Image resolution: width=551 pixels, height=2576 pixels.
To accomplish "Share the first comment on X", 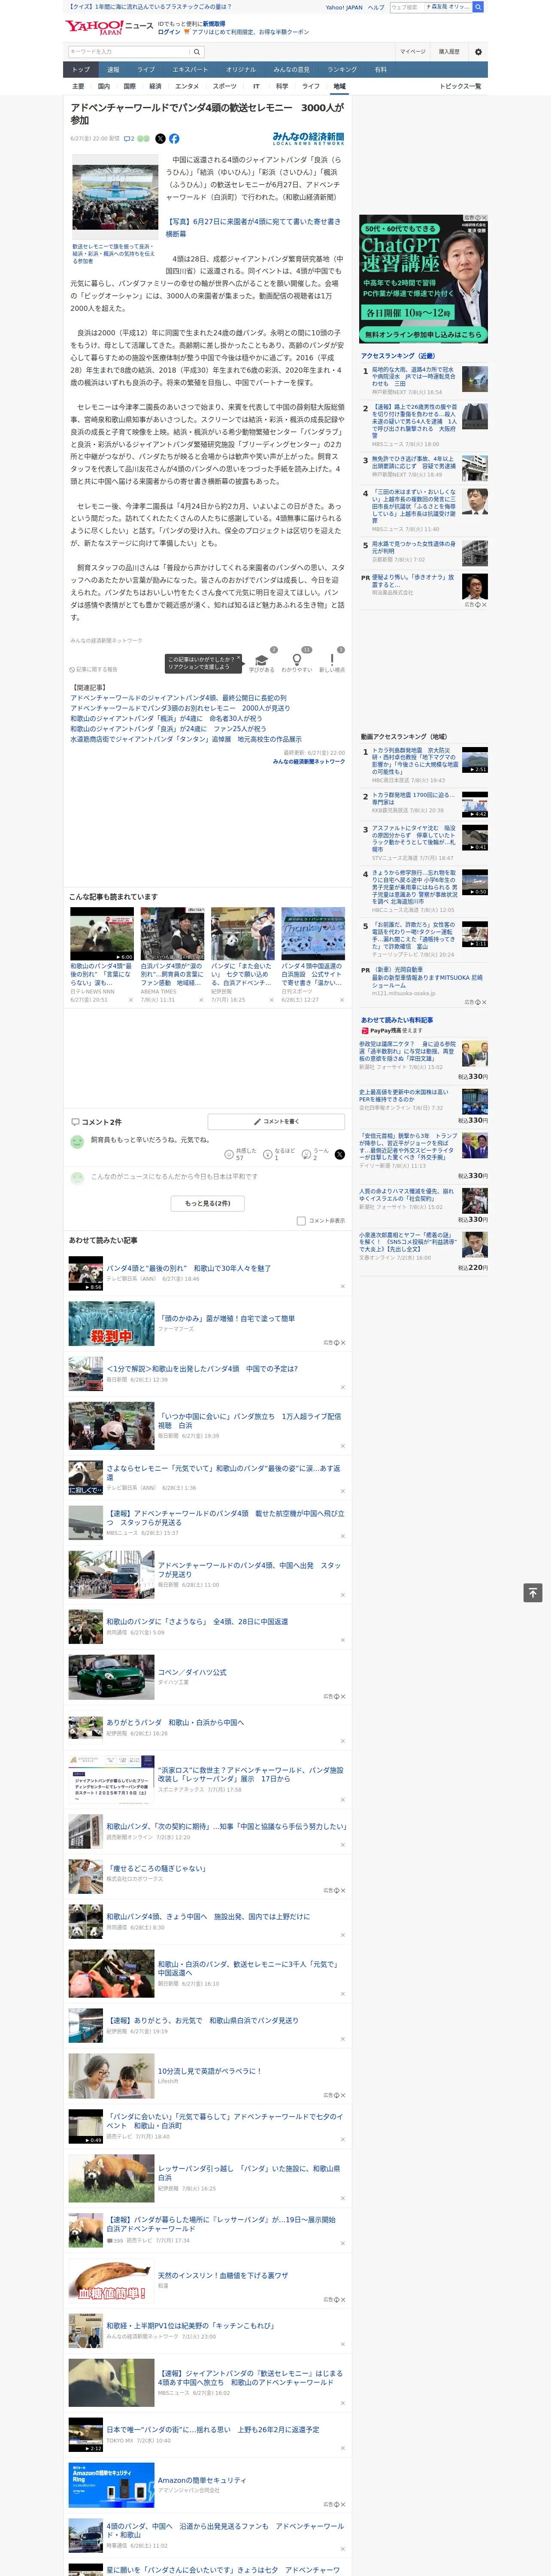I will [340, 1154].
